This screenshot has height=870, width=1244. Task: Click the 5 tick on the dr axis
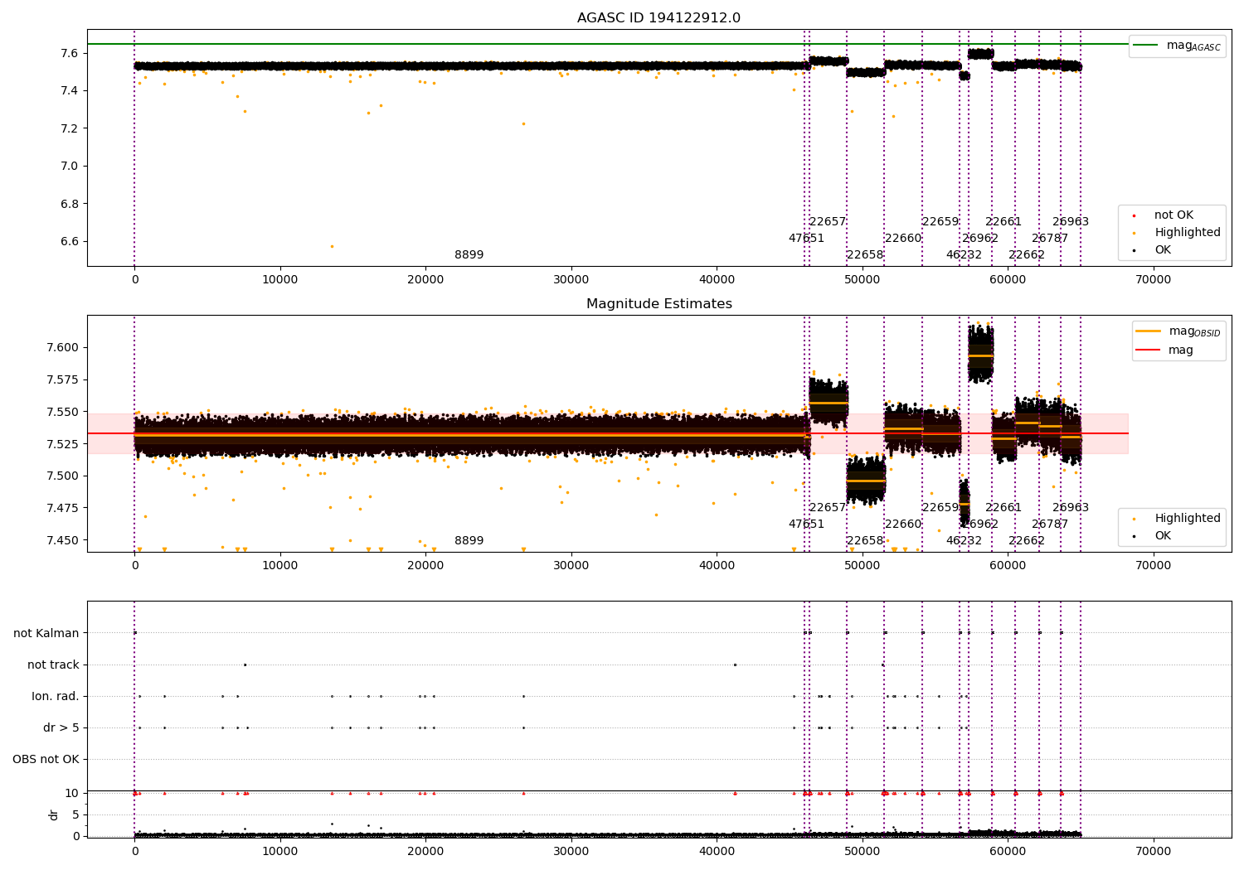click(75, 815)
